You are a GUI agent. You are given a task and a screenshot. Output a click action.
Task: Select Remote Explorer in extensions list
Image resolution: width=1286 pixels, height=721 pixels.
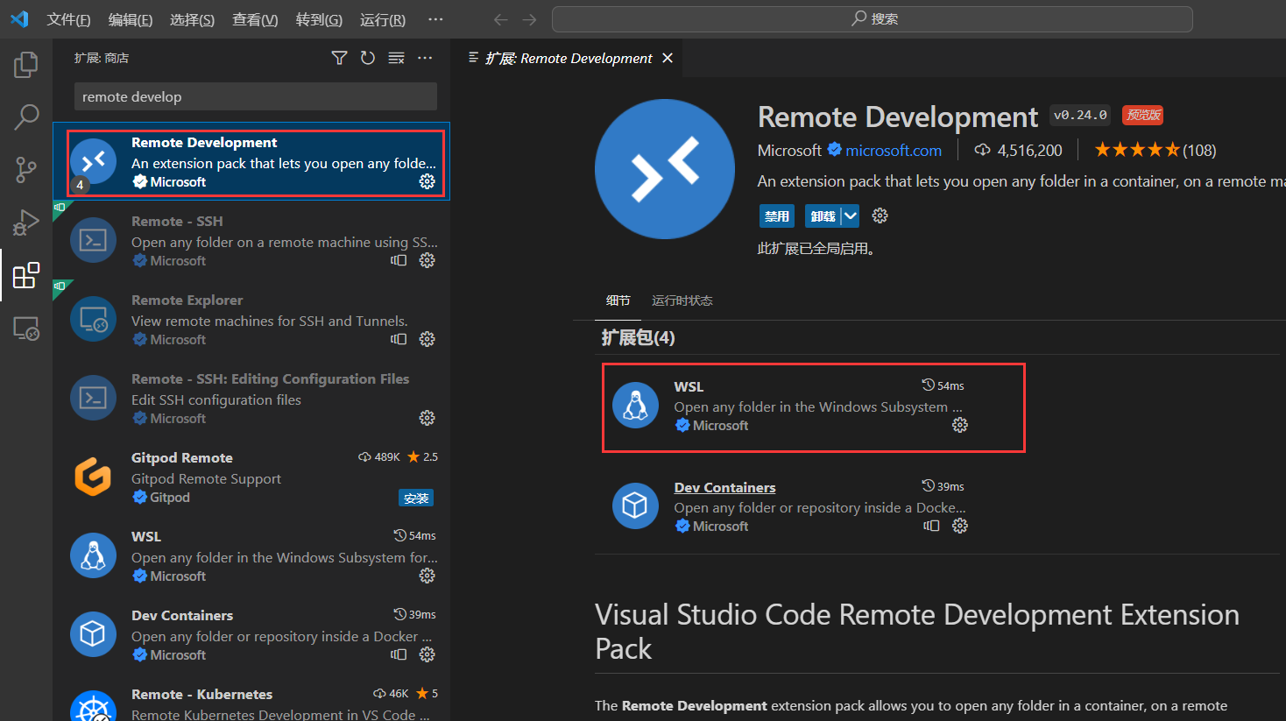tap(252, 319)
